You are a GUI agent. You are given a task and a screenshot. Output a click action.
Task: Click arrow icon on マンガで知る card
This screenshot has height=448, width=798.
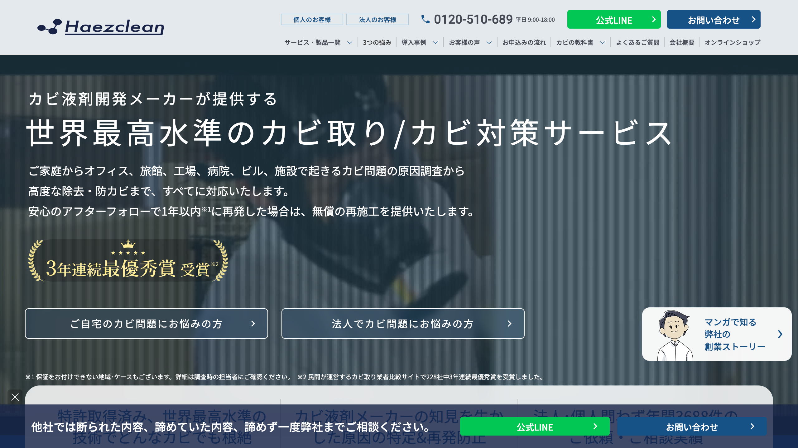[780, 334]
